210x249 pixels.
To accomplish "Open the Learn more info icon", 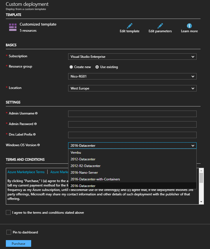I will pos(189,26).
